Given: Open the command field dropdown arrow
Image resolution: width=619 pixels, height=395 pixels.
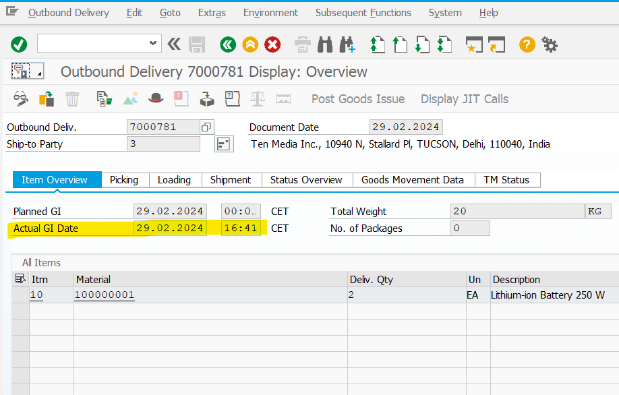Looking at the screenshot, I should (153, 44).
